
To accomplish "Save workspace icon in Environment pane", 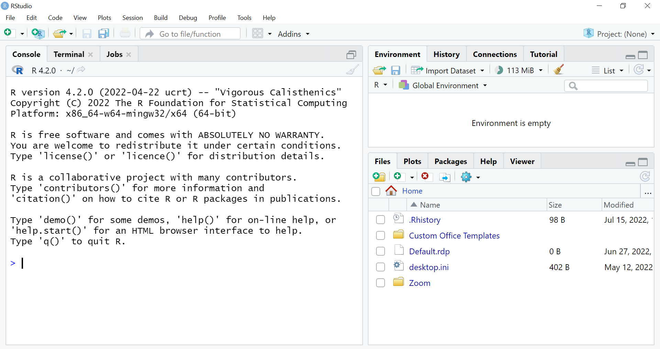I will tap(396, 70).
